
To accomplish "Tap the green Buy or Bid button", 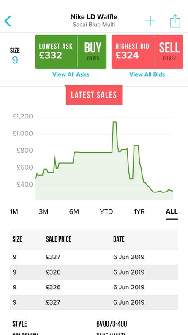I will 92,52.
